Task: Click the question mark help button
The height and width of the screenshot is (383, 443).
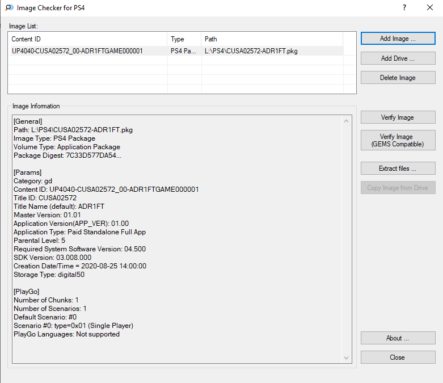Action: [404, 8]
